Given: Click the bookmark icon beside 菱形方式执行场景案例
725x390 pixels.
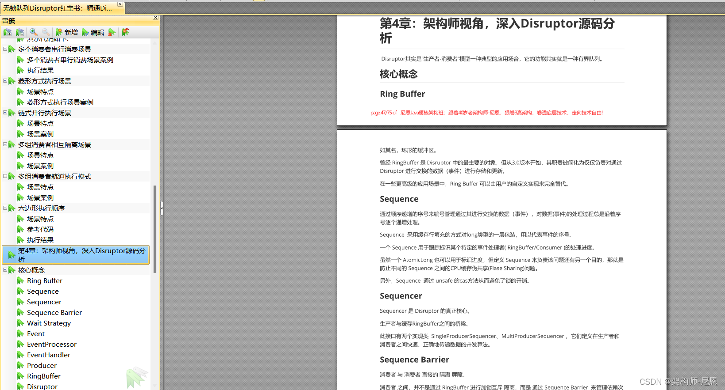Looking at the screenshot, I should coord(20,102).
